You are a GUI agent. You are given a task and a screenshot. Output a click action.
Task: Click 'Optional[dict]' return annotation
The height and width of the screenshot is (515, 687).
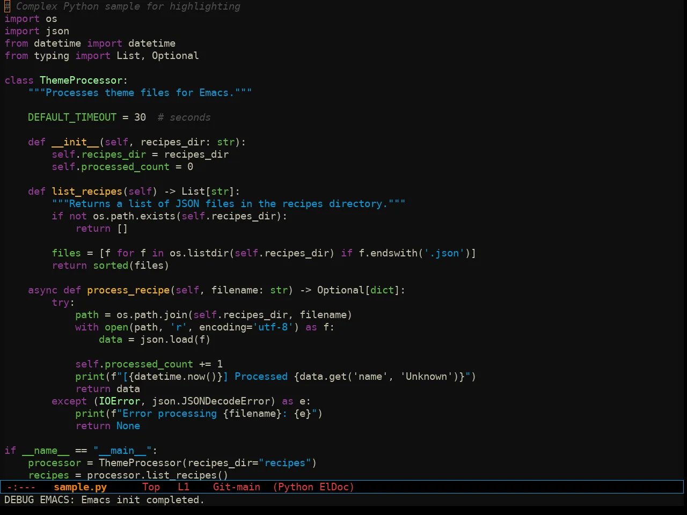click(x=358, y=290)
